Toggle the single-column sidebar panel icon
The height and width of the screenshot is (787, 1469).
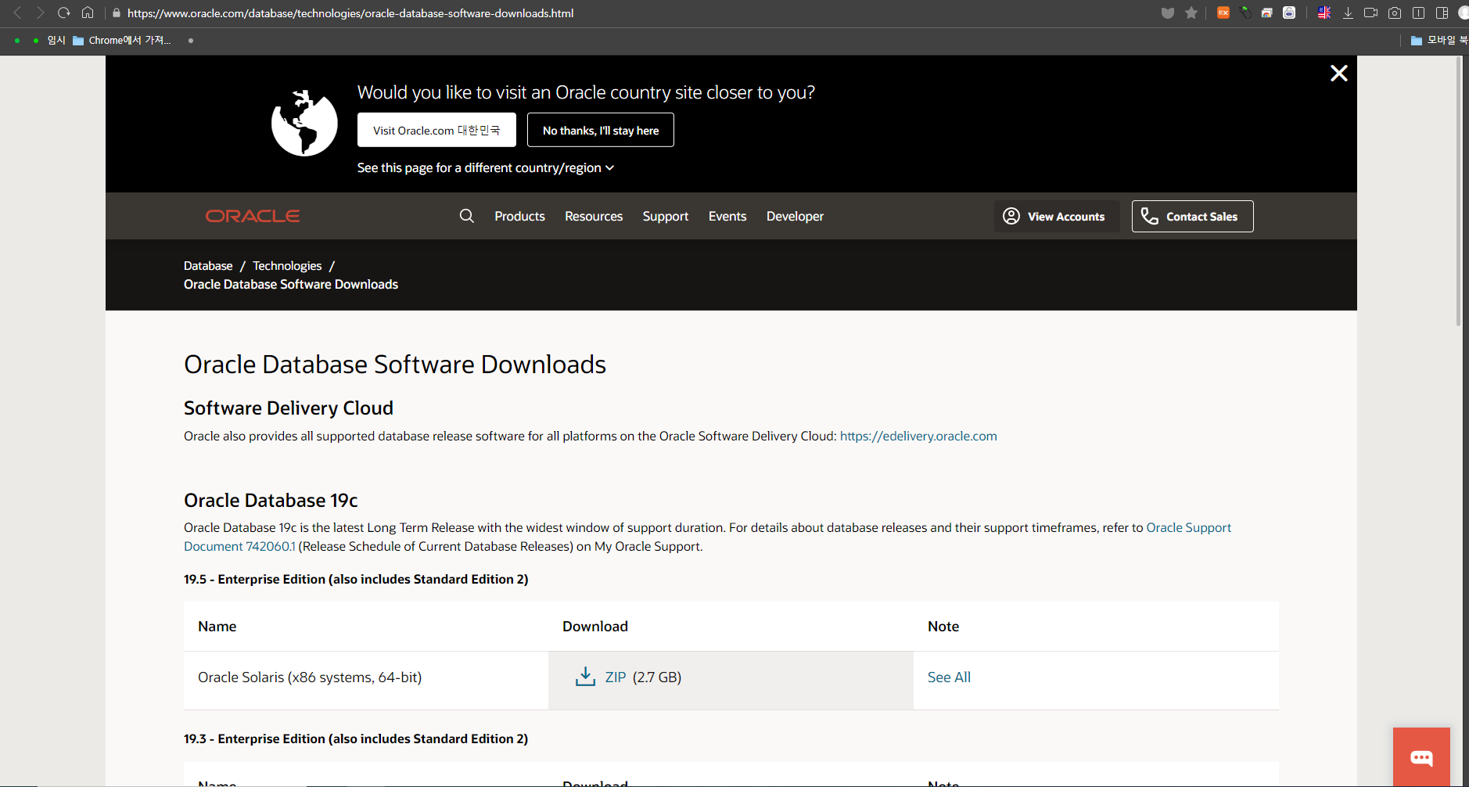1418,13
